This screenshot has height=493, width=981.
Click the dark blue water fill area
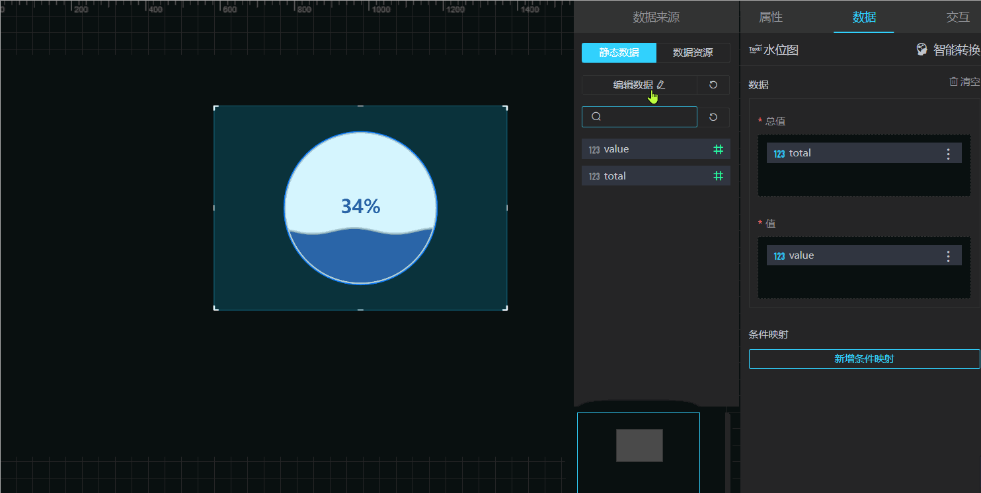(x=361, y=257)
